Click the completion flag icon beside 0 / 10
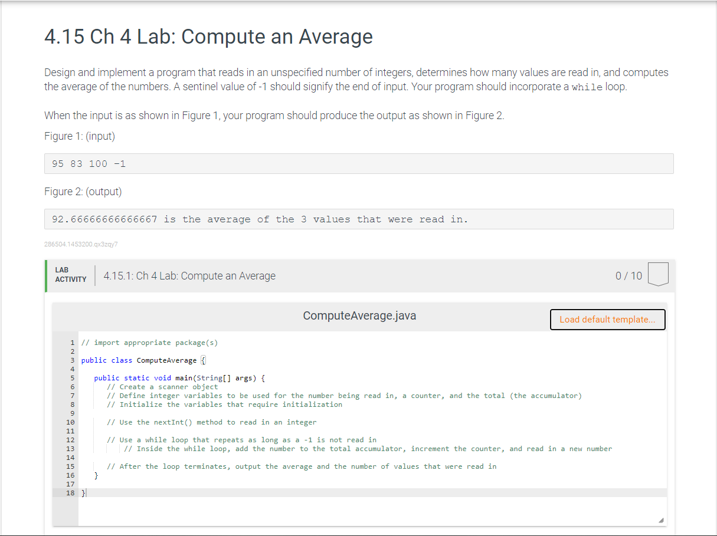This screenshot has height=536, width=717. pyautogui.click(x=659, y=274)
